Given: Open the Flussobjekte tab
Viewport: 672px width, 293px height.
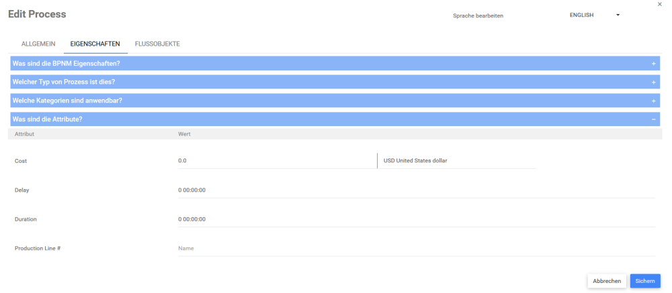Looking at the screenshot, I should point(157,44).
